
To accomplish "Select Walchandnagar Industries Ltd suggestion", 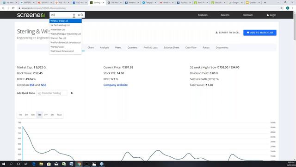I will [x=66, y=34].
